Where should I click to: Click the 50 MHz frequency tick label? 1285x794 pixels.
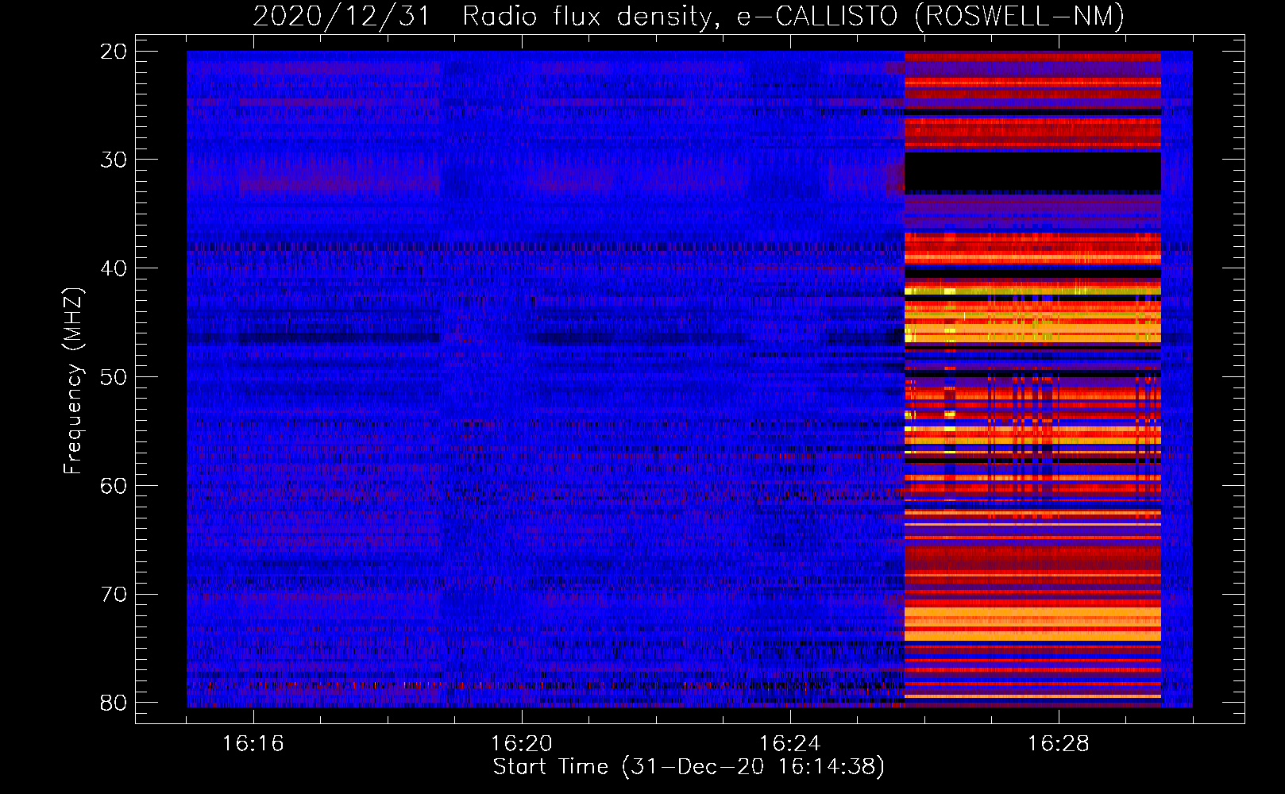point(114,377)
